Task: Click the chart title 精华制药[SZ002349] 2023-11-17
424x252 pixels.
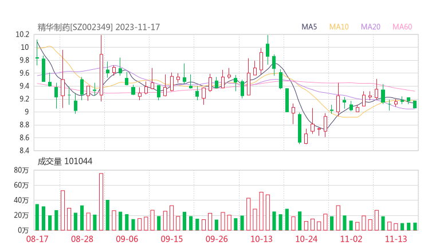Action: point(99,27)
